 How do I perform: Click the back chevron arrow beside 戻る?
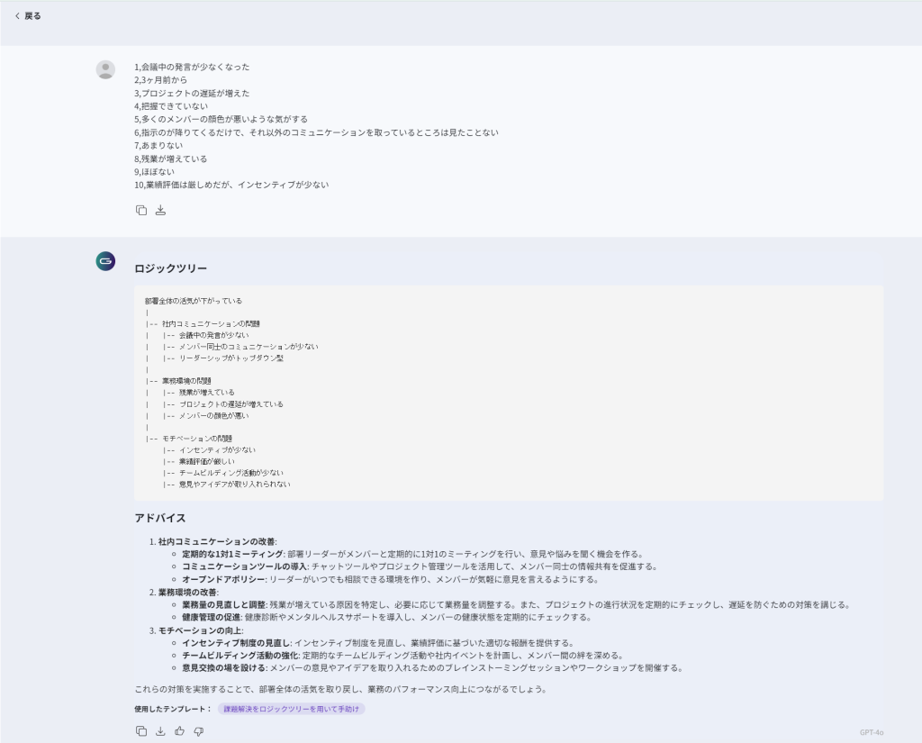point(17,16)
